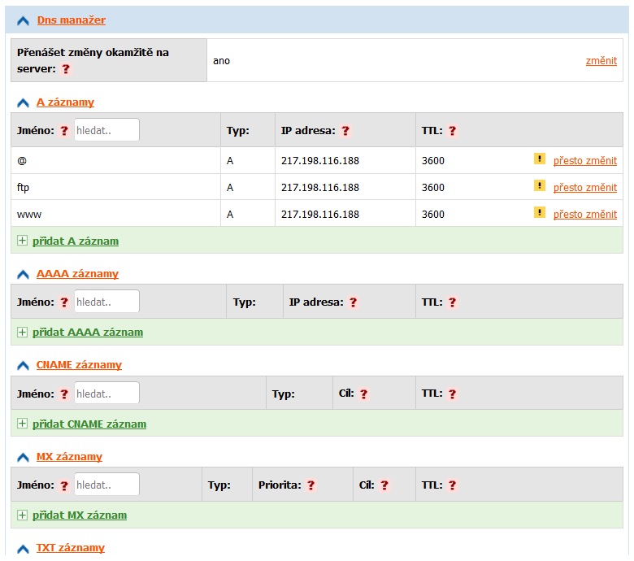Click help icon beside Cíl in CNAME záznamy
The width and height of the screenshot is (634, 561).
click(363, 394)
